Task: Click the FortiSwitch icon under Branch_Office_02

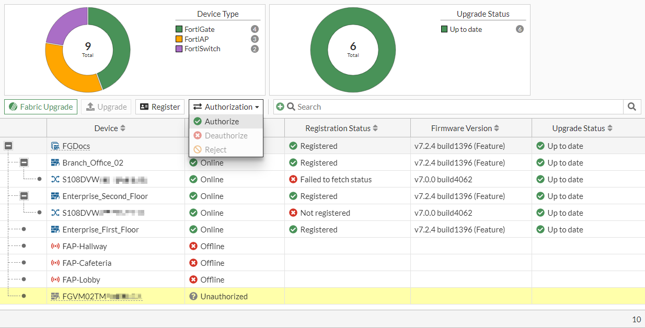Action: pos(55,180)
